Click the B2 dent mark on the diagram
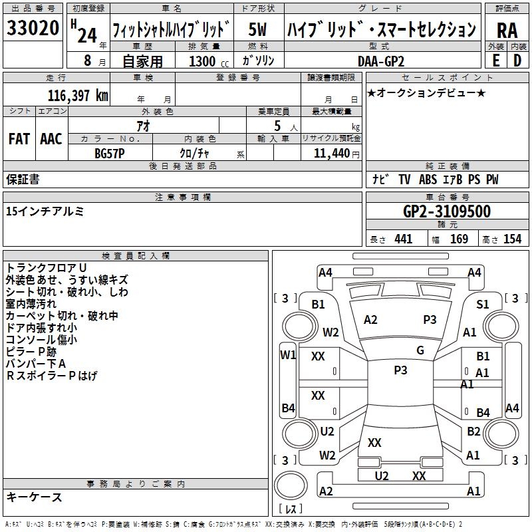532x532 pixels. coord(473,431)
